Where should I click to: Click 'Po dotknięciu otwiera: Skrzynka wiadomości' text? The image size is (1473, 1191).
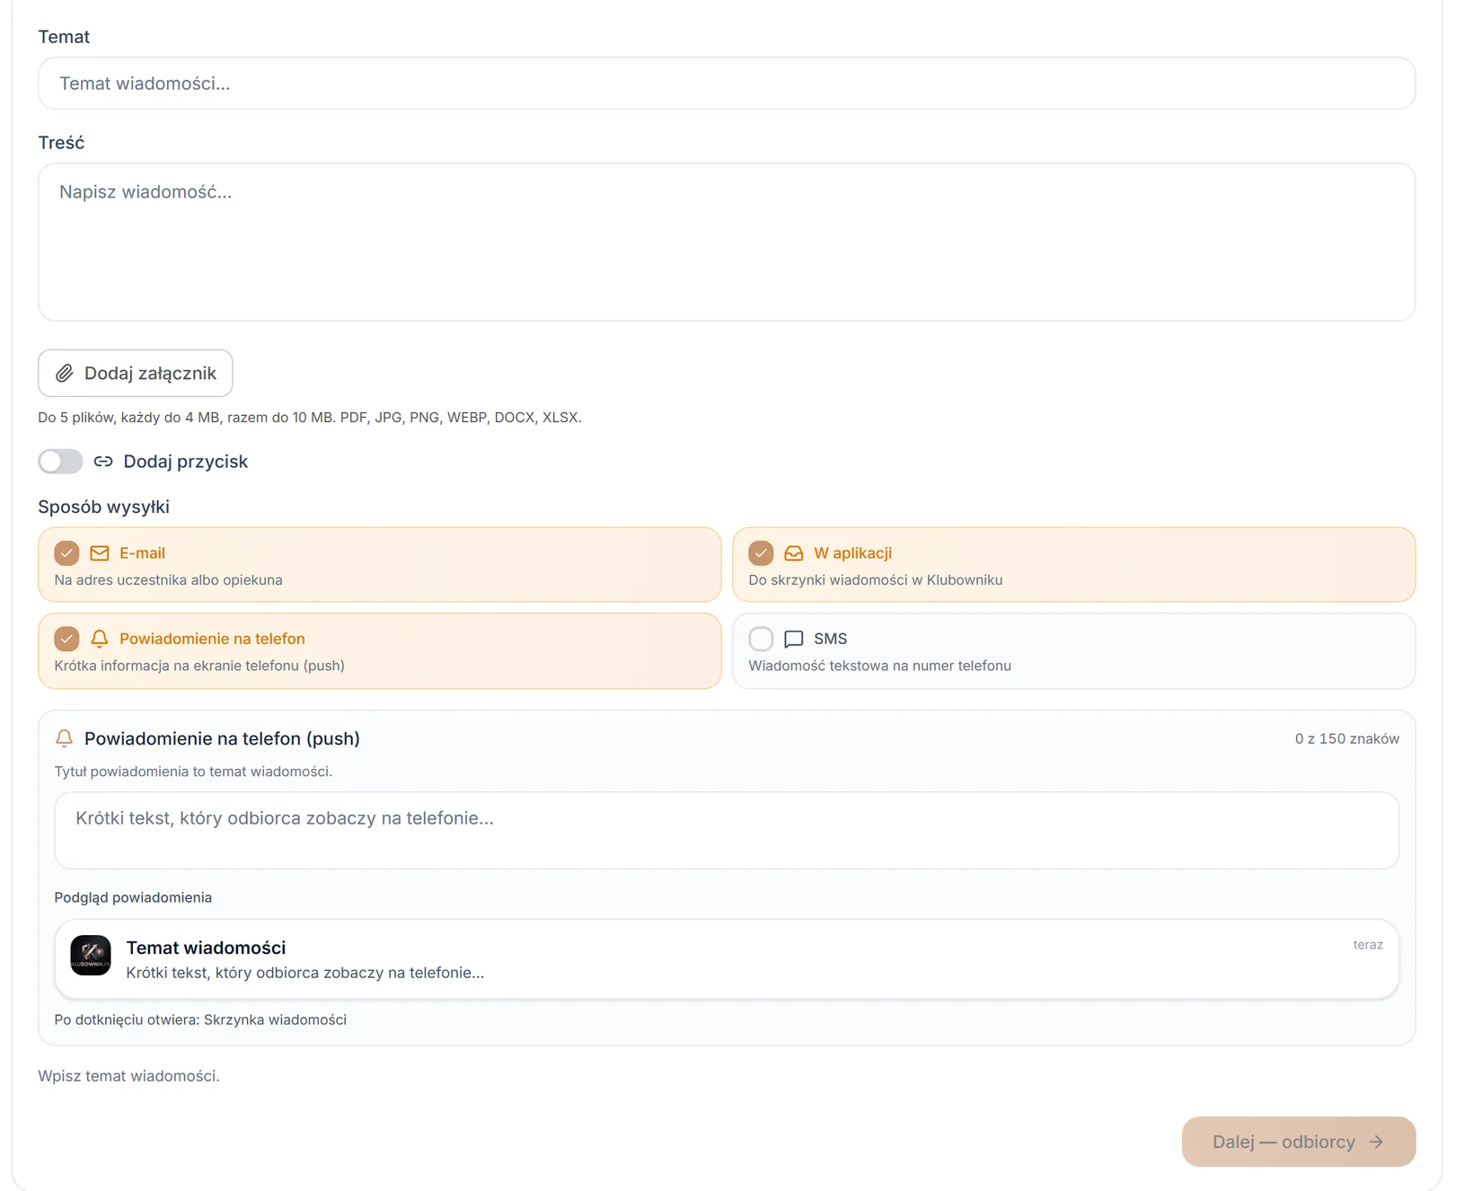(x=200, y=1019)
